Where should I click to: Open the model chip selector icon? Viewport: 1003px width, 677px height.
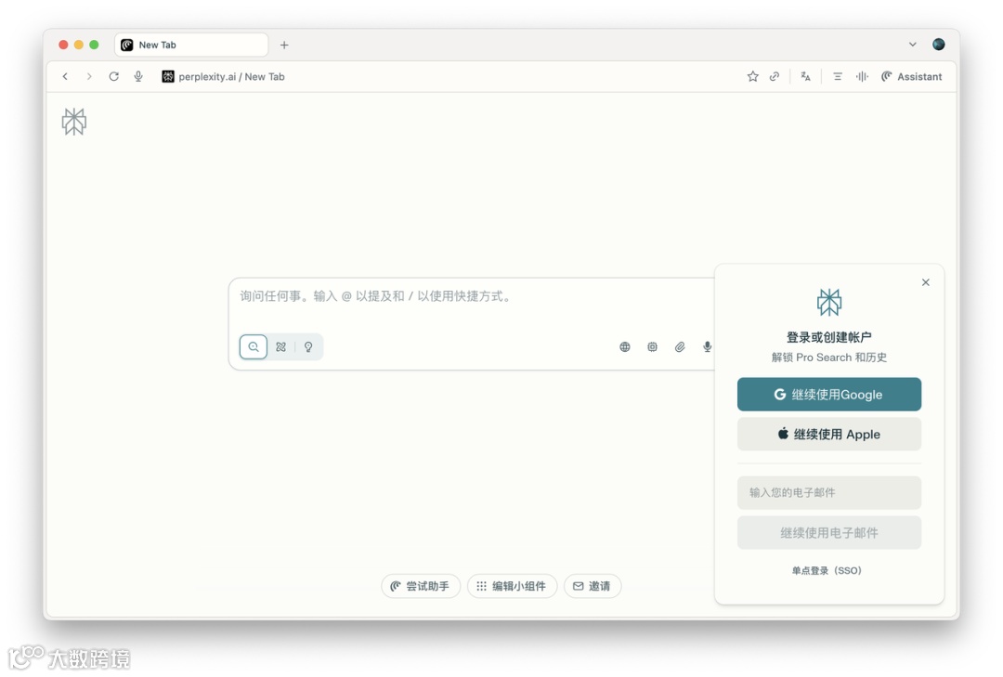tap(653, 346)
